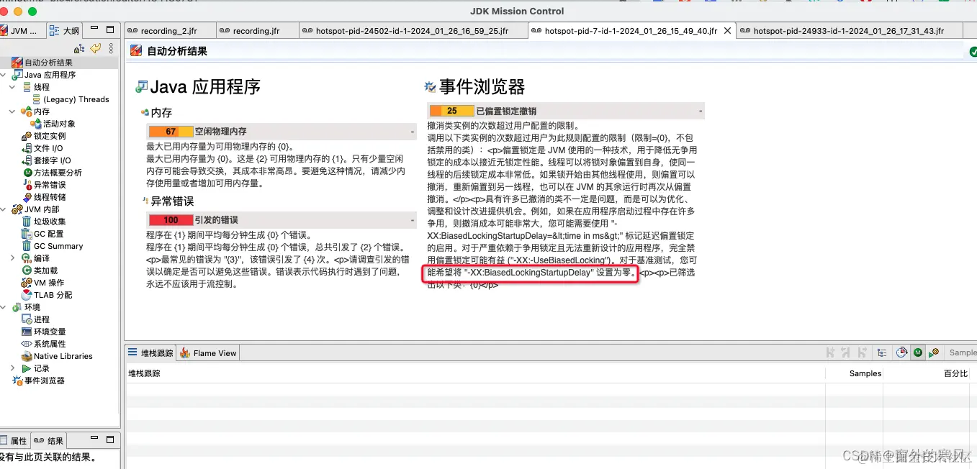Image resolution: width=977 pixels, height=469 pixels.
Task: Switch to 堆栈跟踪 tab
Action: pyautogui.click(x=151, y=352)
